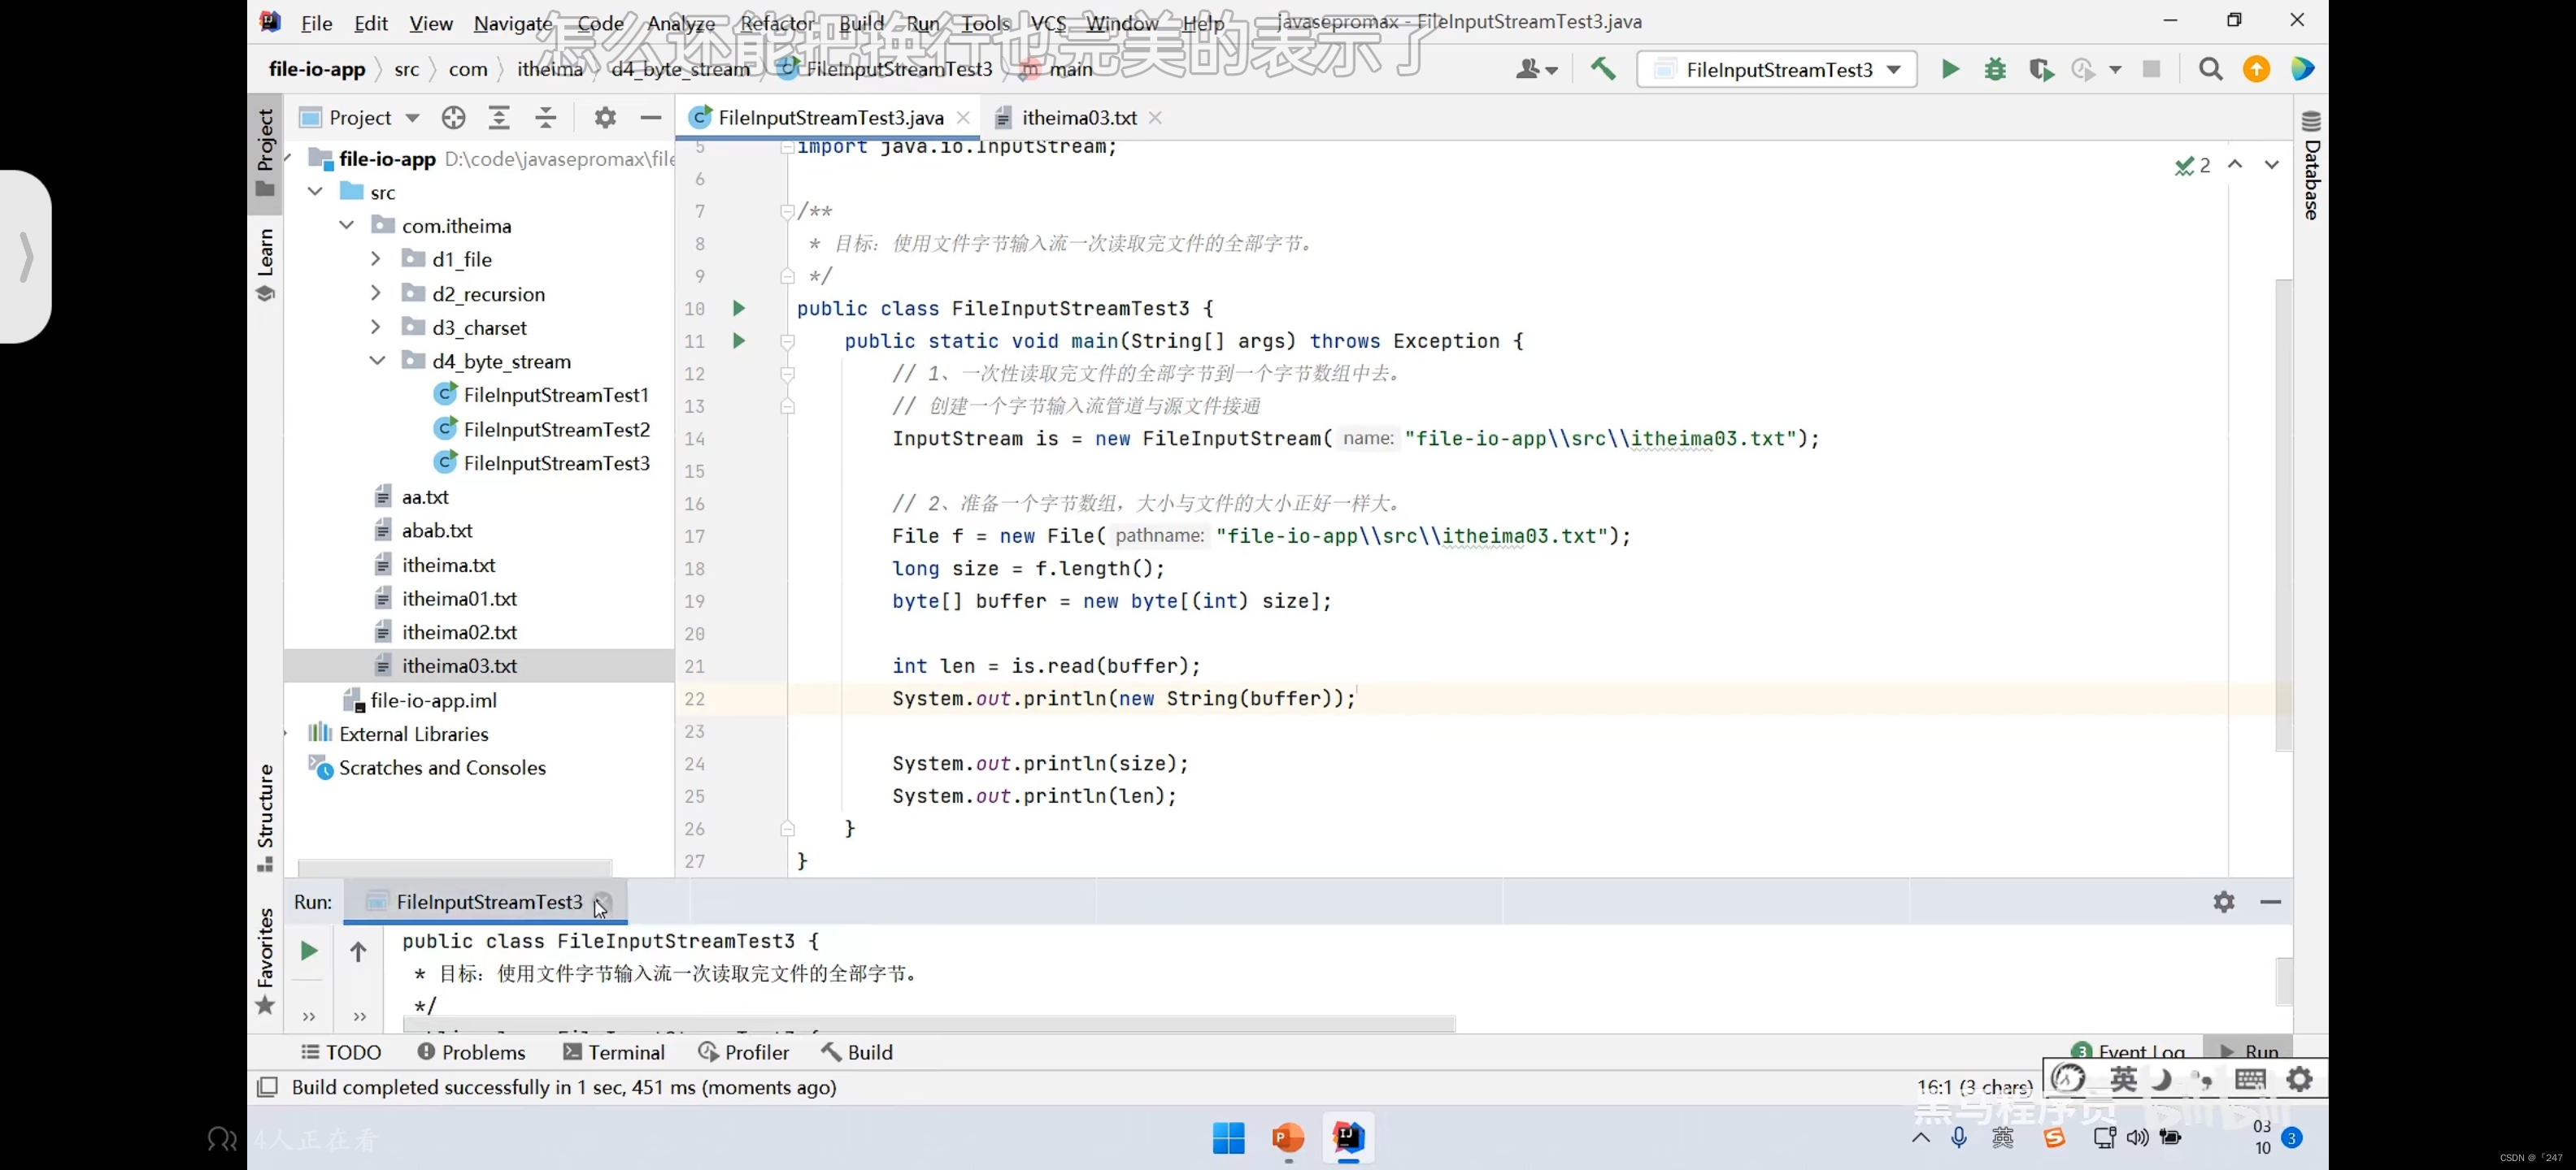Toggle the Structure tool window side tab
Image resolution: width=2576 pixels, height=1170 pixels.
point(265,817)
